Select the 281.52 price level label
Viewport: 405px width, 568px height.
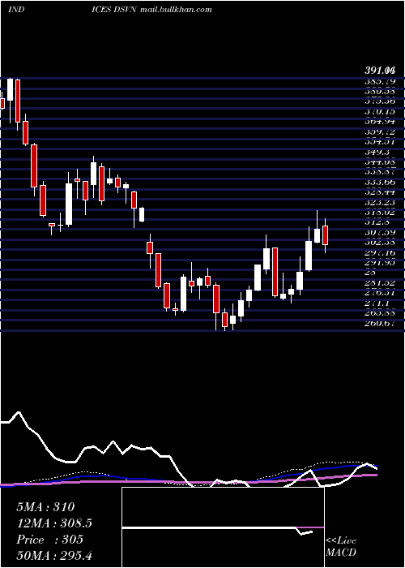pos(380,282)
